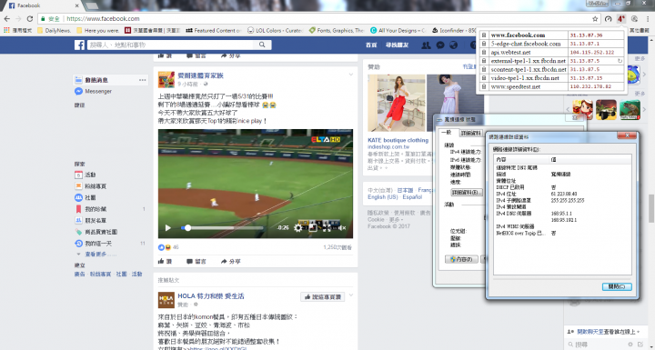This screenshot has width=655, height=350.
Task: Close the Facebook browser tab
Action: pos(76,5)
